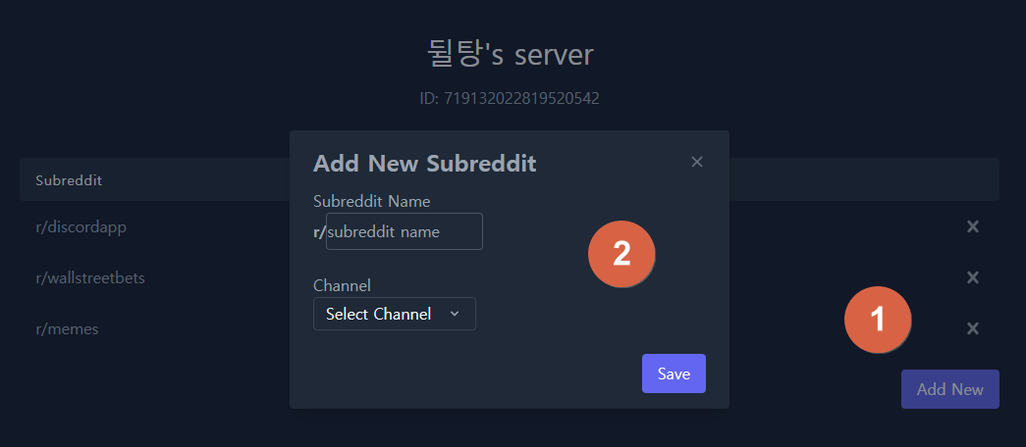This screenshot has height=447, width=1026.
Task: Click the Channel label in dialog
Action: click(x=343, y=285)
